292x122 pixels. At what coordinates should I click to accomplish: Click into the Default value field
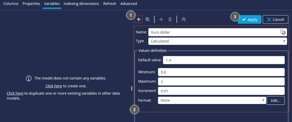tap(223, 60)
